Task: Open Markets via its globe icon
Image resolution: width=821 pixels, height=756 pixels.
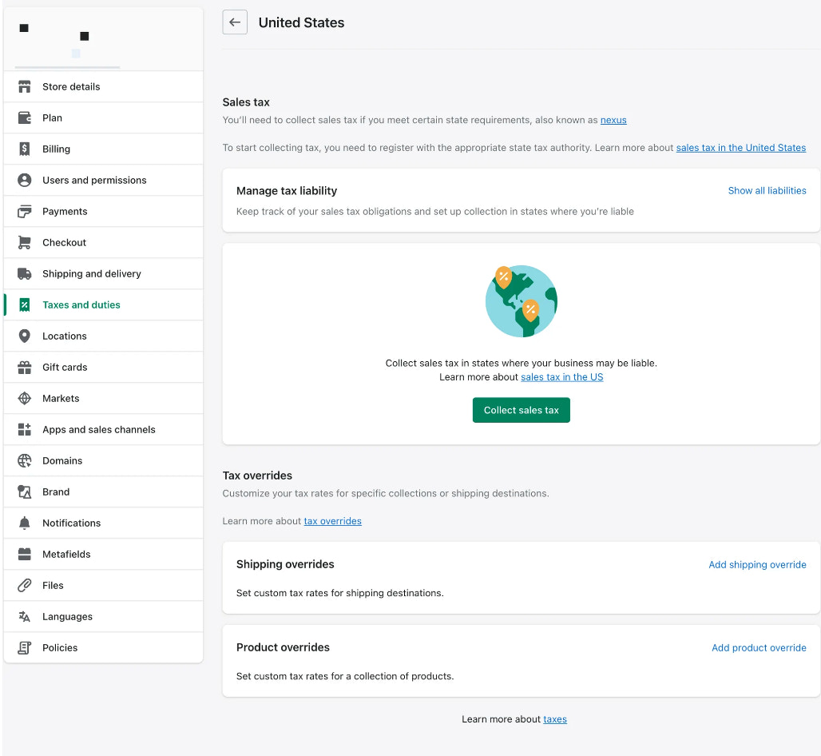Action: click(25, 398)
